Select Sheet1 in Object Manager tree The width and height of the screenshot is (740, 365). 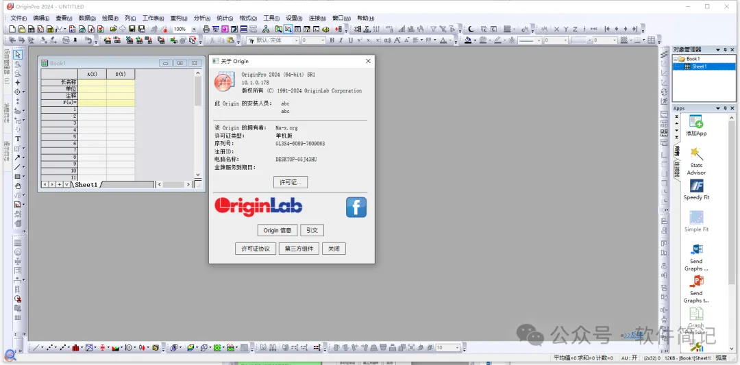[699, 66]
